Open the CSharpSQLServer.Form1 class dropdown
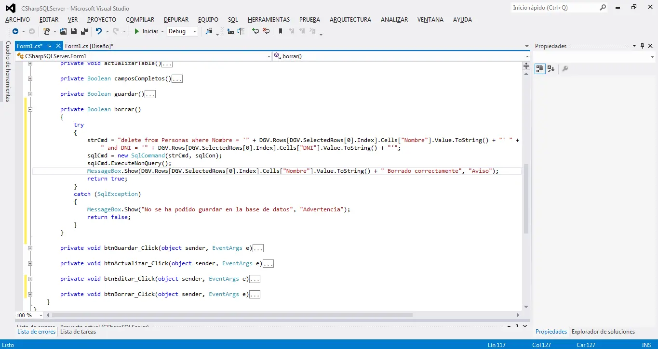 point(269,56)
